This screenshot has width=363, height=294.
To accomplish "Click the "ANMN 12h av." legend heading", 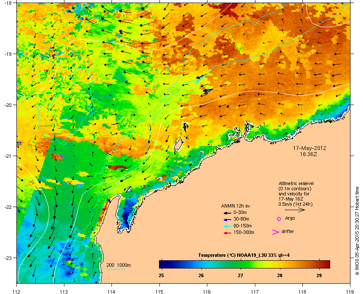I will (236, 206).
